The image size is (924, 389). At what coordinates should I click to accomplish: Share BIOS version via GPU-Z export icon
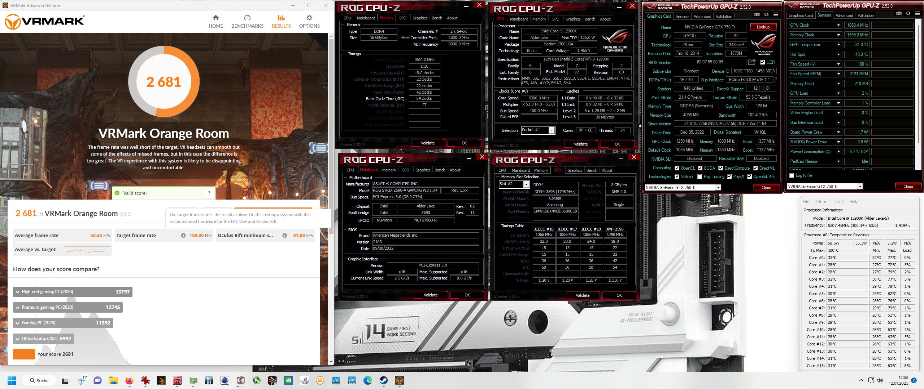pyautogui.click(x=752, y=62)
